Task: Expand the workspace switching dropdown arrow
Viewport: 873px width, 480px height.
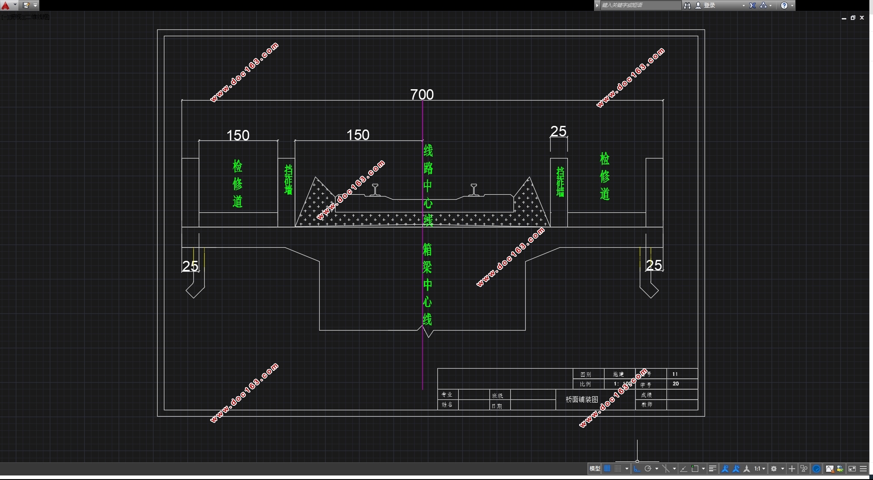Action: pyautogui.click(x=782, y=469)
